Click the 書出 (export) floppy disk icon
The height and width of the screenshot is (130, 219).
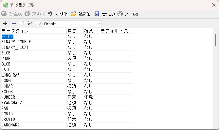[x=97, y=14]
